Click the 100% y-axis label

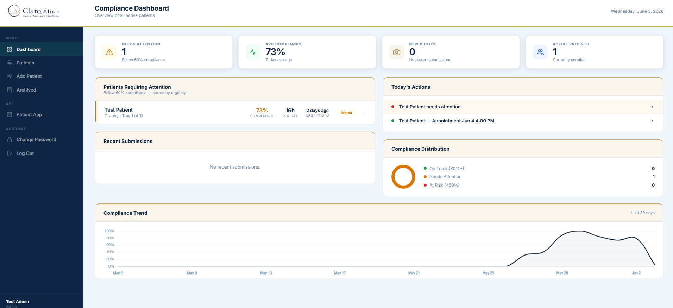coord(109,231)
